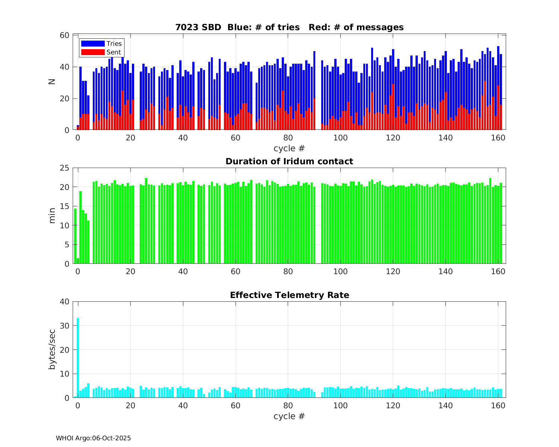Screen dimensions: 559x447
Task: Click the "bytes/sec" y-axis label
Action: (52, 349)
